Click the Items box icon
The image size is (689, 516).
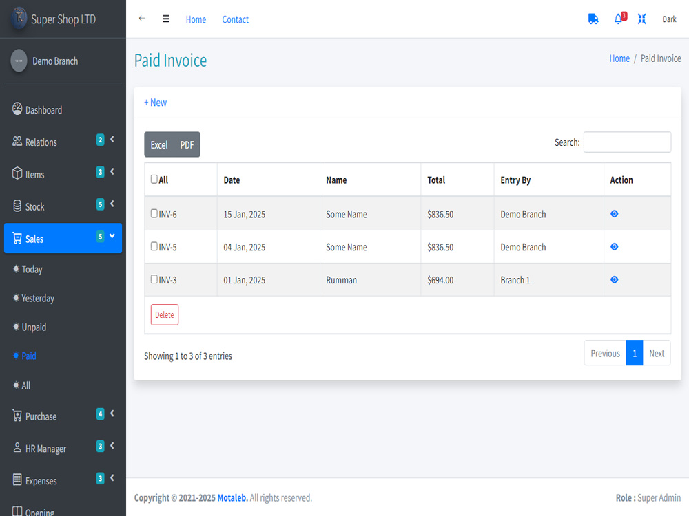[x=17, y=173]
